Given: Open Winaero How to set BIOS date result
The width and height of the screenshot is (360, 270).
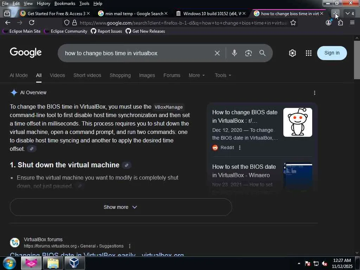Looking at the screenshot, I should [244, 171].
